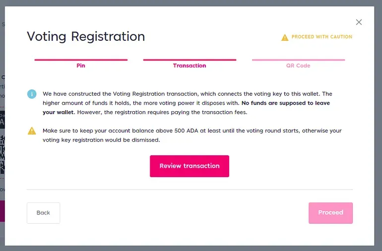Screen dimensions: 382x251
Task: Click the blue info circle icon
Action: [32, 94]
